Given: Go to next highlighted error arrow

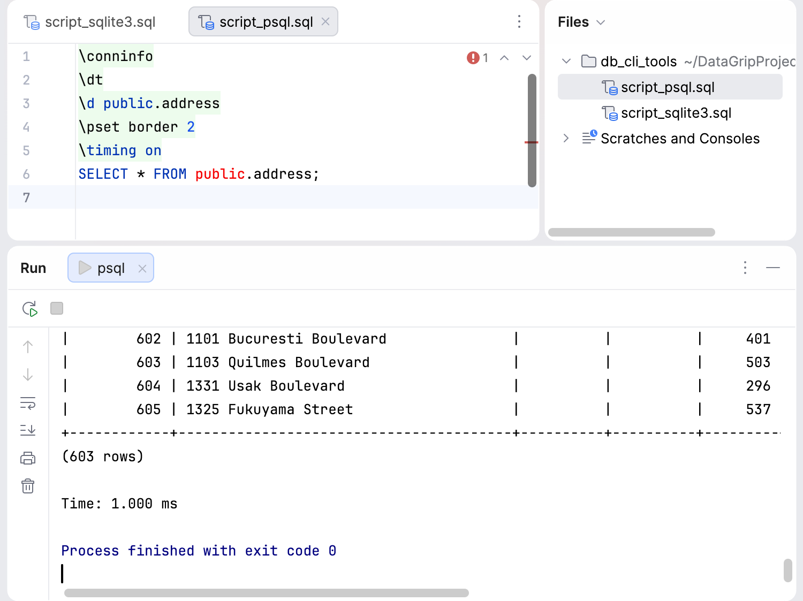Looking at the screenshot, I should point(527,58).
